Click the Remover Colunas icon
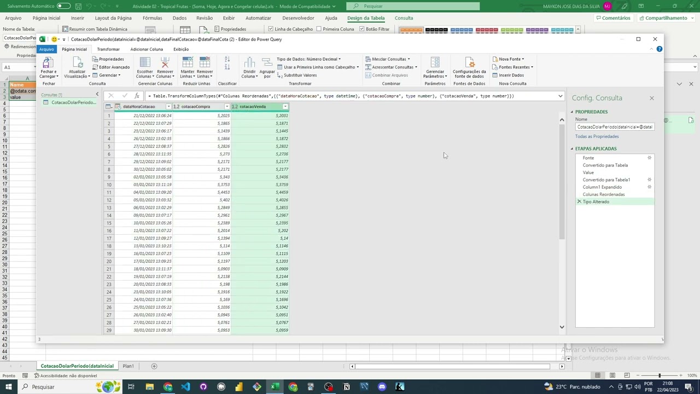Image resolution: width=700 pixels, height=394 pixels. coord(165,62)
